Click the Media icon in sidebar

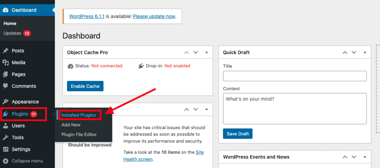tap(6, 62)
